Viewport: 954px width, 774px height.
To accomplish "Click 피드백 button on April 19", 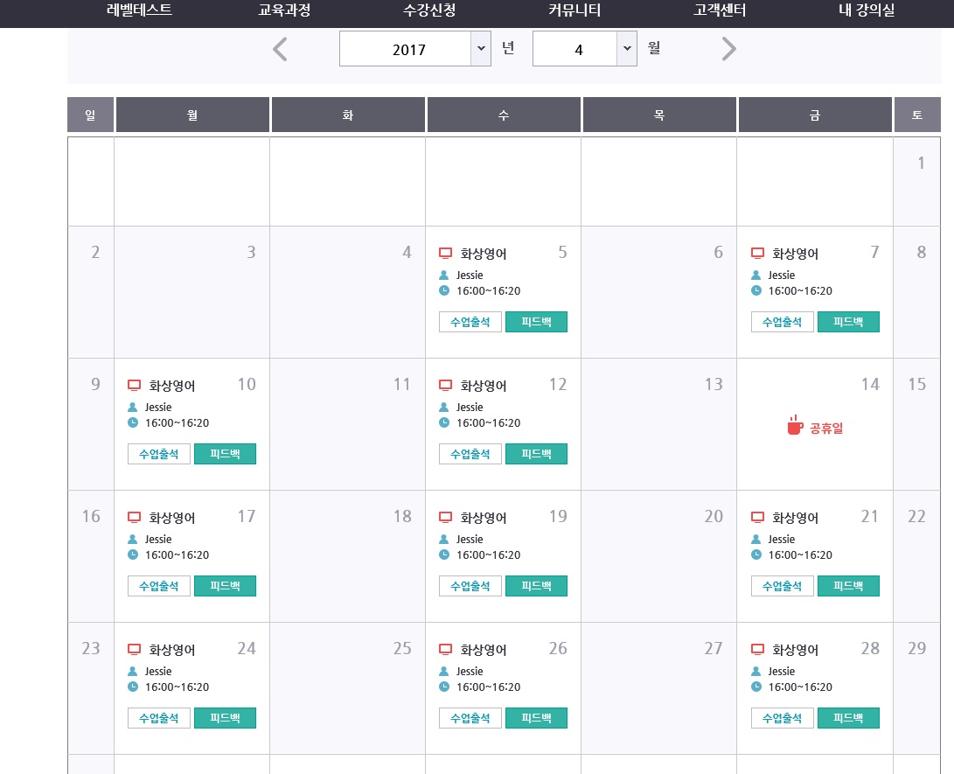I will tap(536, 586).
